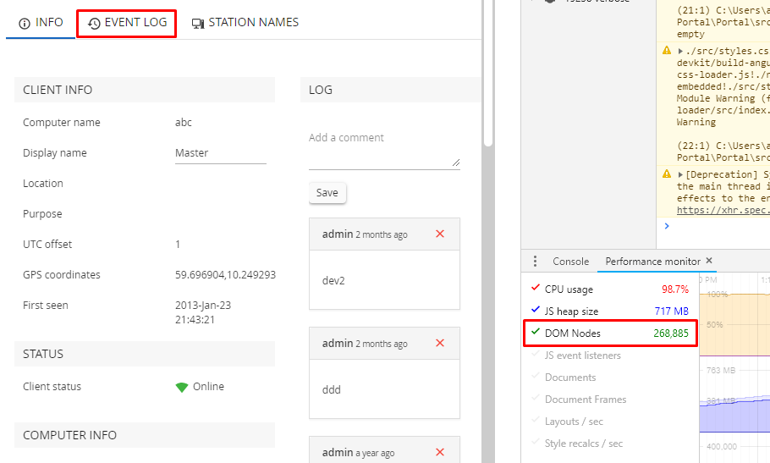Click the comment box resize handle
The height and width of the screenshot is (463, 770).
coord(456,163)
